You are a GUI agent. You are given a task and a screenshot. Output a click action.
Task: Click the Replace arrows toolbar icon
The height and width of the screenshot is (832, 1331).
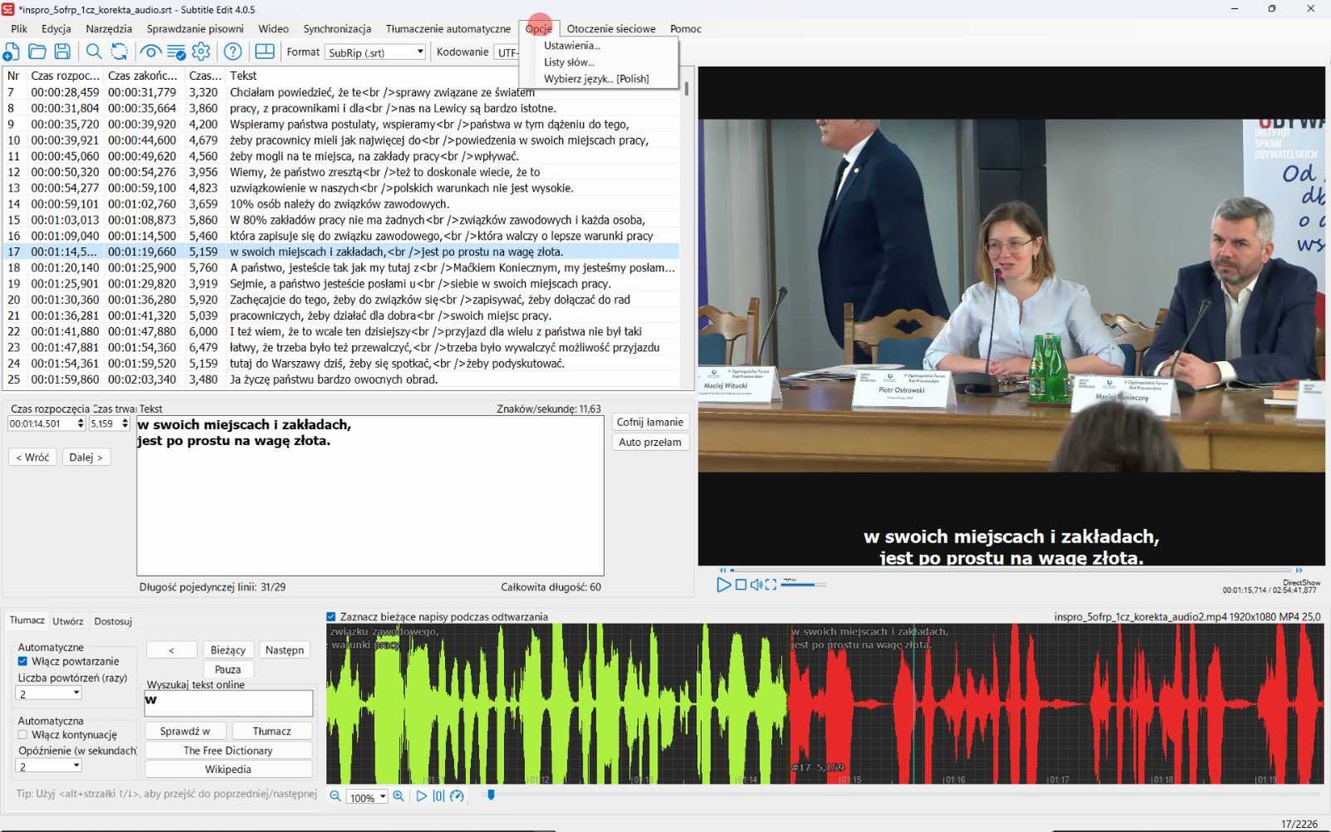(120, 52)
